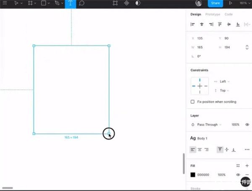Click the Present play icon
The width and height of the screenshot is (252, 191).
click(x=230, y=3)
